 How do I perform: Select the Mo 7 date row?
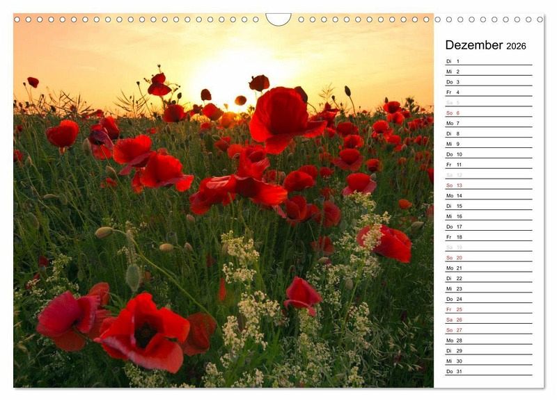489,124
